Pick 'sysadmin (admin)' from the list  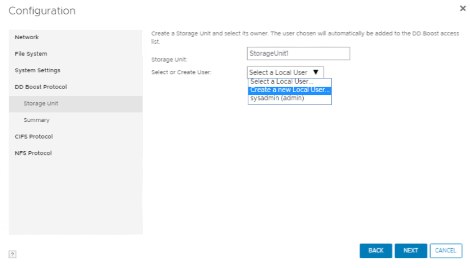(x=277, y=98)
